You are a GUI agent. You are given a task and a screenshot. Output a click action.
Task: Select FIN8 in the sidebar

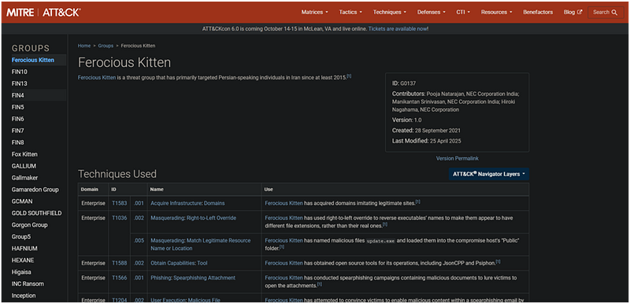pos(17,143)
